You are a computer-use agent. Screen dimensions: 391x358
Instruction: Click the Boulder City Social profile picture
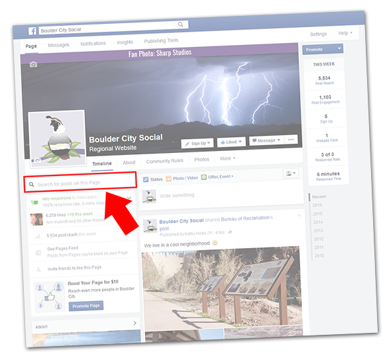[58, 138]
